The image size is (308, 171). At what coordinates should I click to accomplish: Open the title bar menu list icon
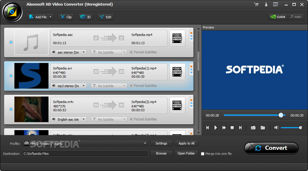tap(276, 4)
